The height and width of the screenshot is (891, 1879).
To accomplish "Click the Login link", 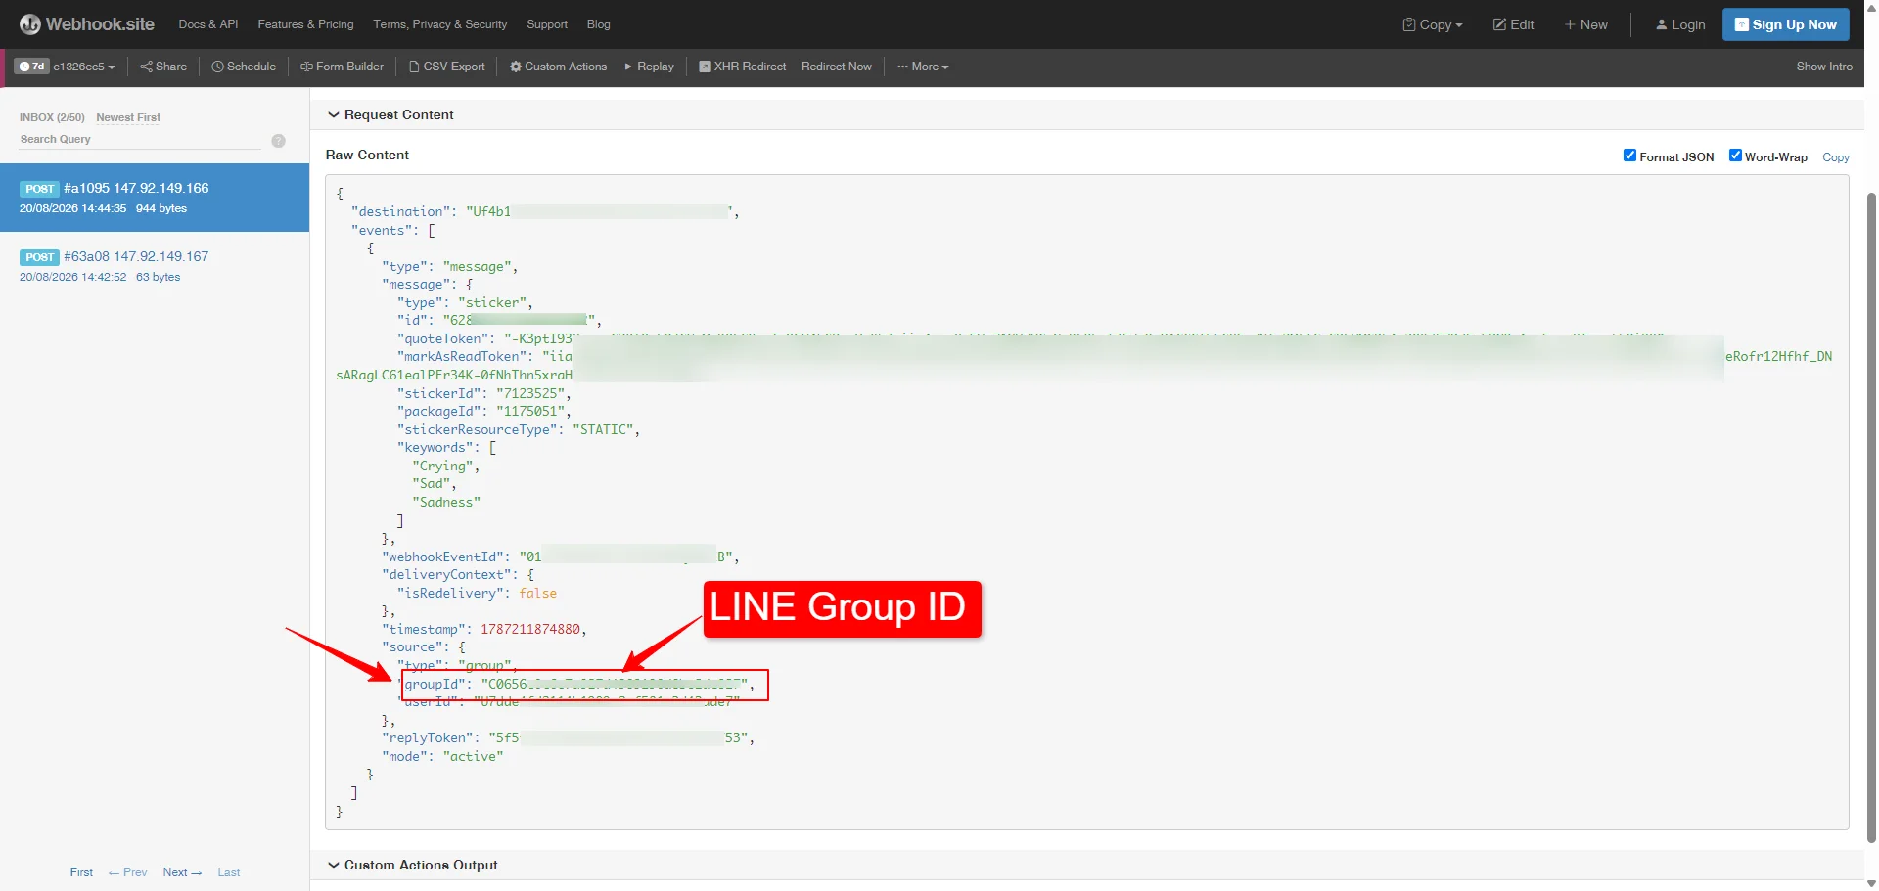I will click(1680, 24).
